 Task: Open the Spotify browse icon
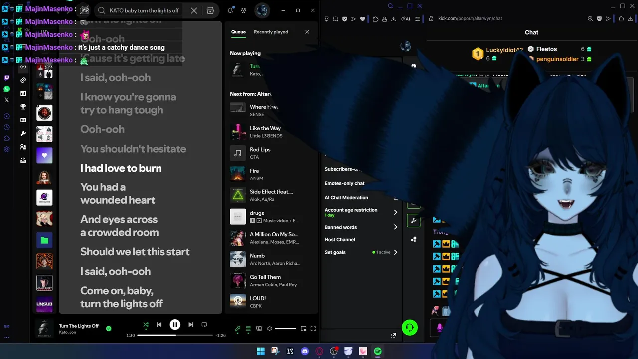pos(210,11)
